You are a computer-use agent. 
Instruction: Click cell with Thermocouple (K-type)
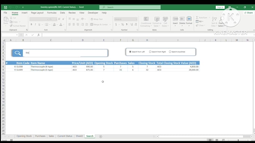click(51, 66)
